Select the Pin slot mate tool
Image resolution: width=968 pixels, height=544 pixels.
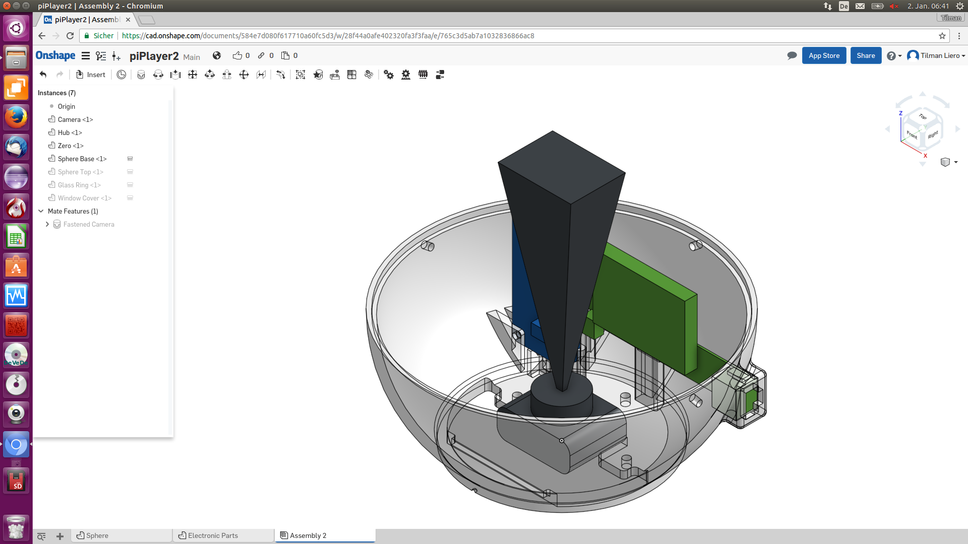coord(227,75)
